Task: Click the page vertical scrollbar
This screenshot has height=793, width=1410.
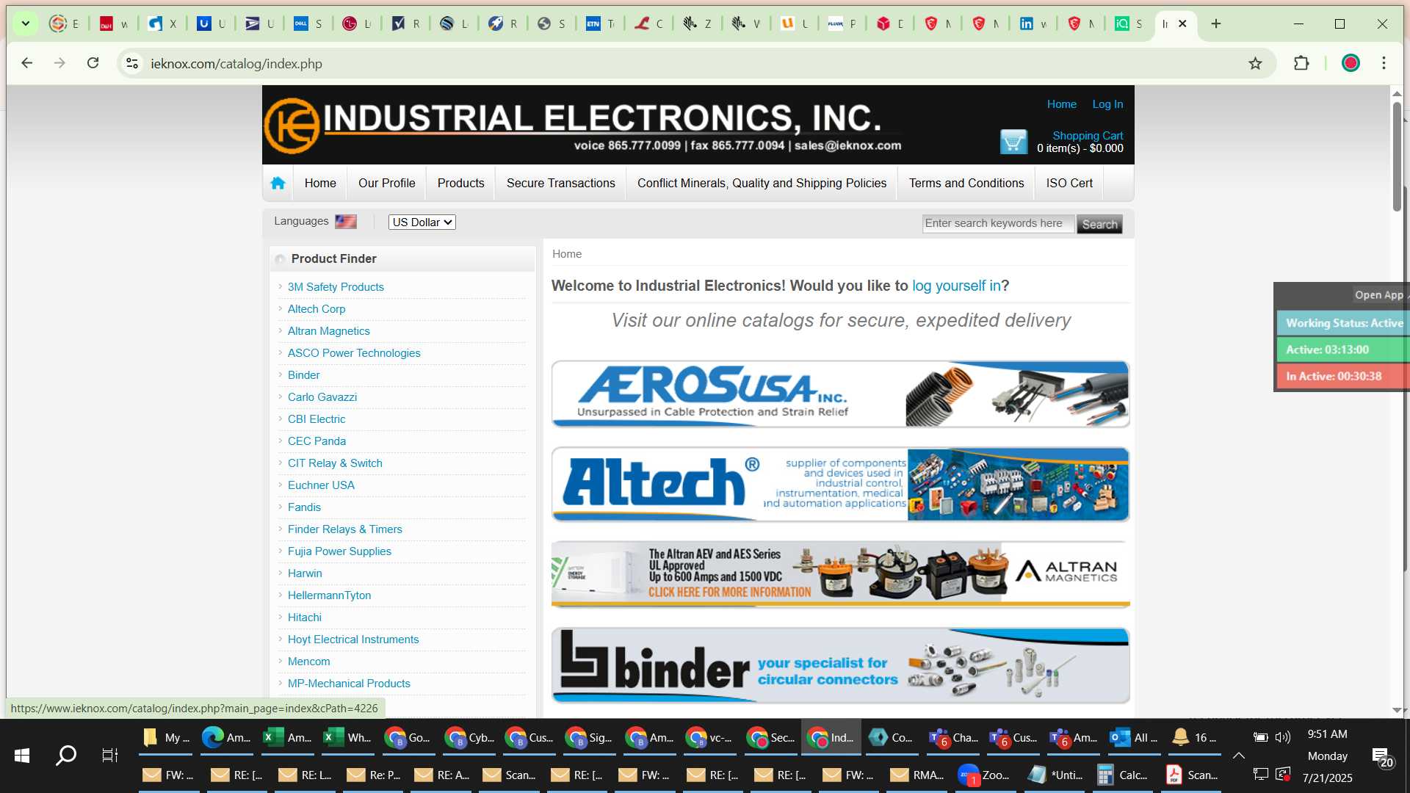Action: (1397, 156)
